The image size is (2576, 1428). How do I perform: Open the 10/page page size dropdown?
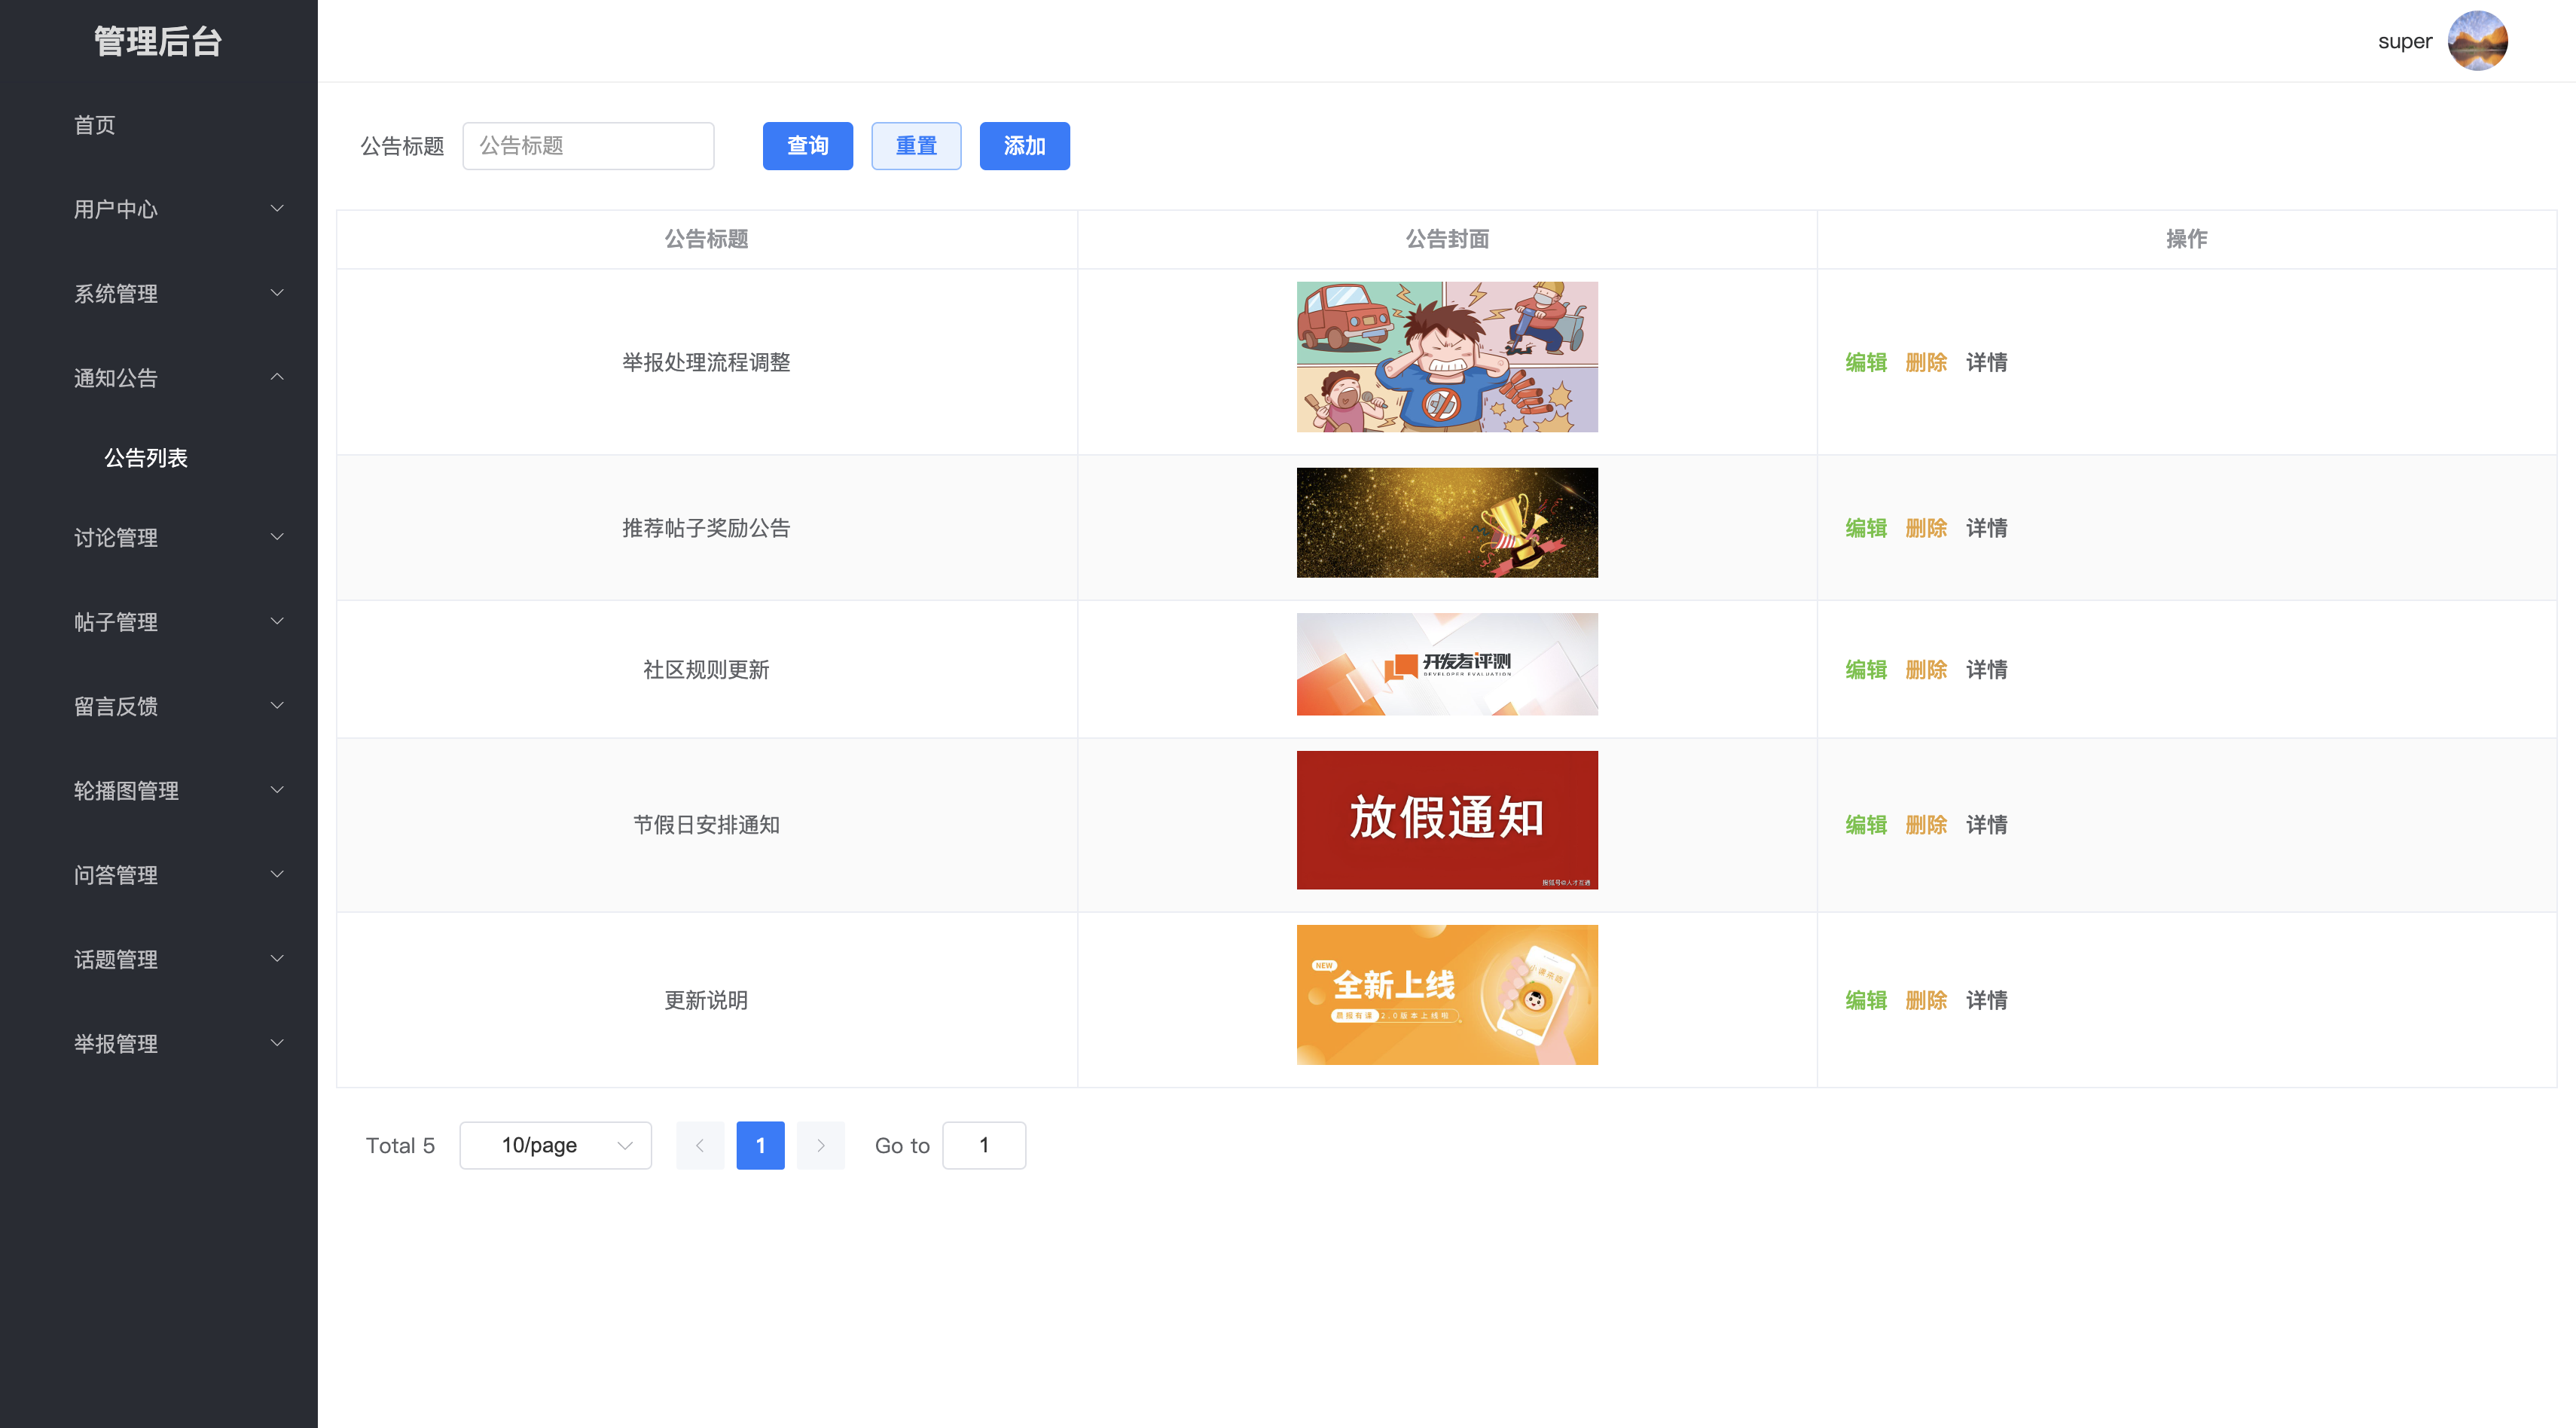pyautogui.click(x=555, y=1145)
